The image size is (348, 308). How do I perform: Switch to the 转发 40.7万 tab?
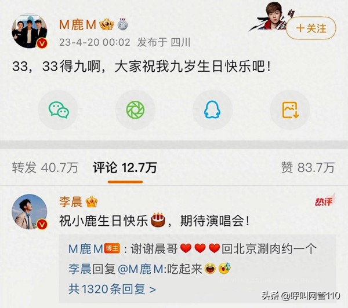coord(45,167)
